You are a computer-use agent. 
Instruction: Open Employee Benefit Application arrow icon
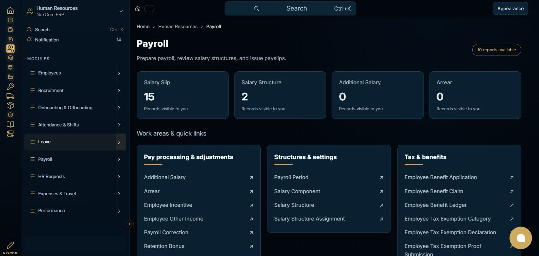512,178
